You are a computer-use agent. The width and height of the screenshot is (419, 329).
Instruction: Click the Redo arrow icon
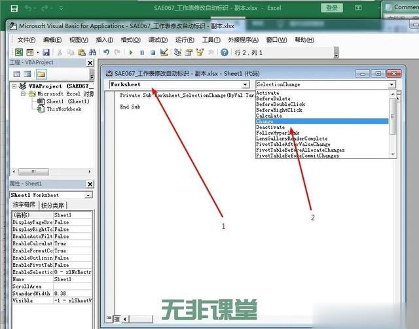click(117, 52)
